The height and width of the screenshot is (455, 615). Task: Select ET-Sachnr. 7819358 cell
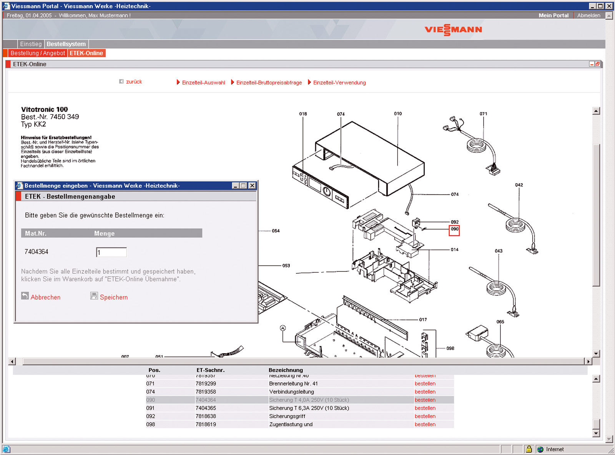[206, 392]
